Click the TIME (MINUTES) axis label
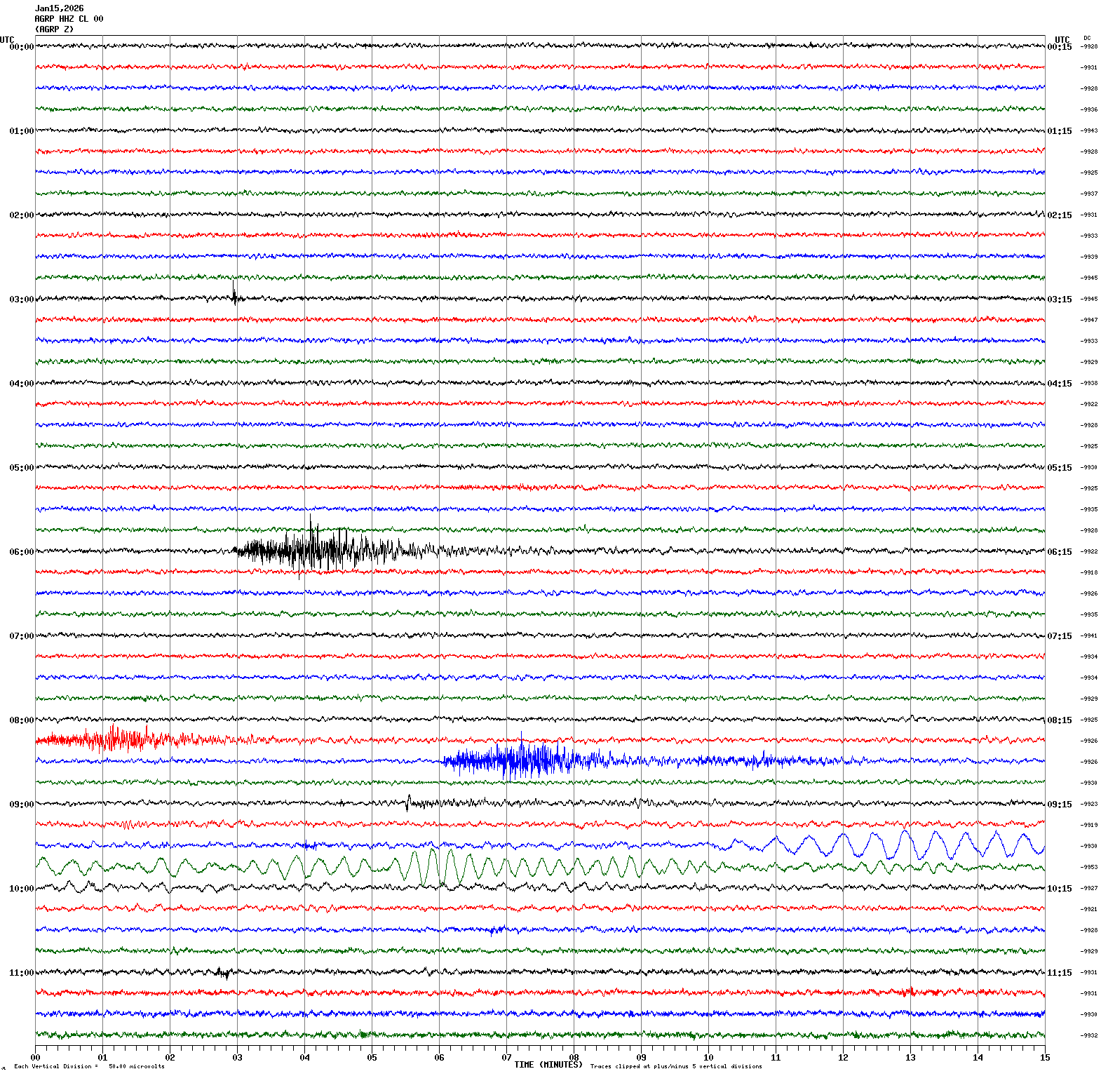Viewport: 1101px width, 1076px height. 548,1064
